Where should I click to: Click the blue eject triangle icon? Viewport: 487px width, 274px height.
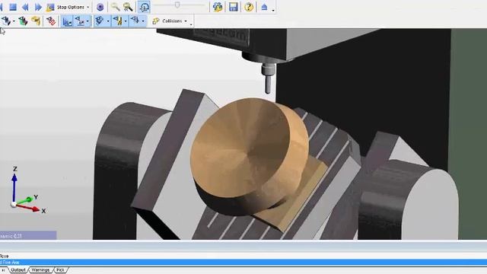(264, 7)
